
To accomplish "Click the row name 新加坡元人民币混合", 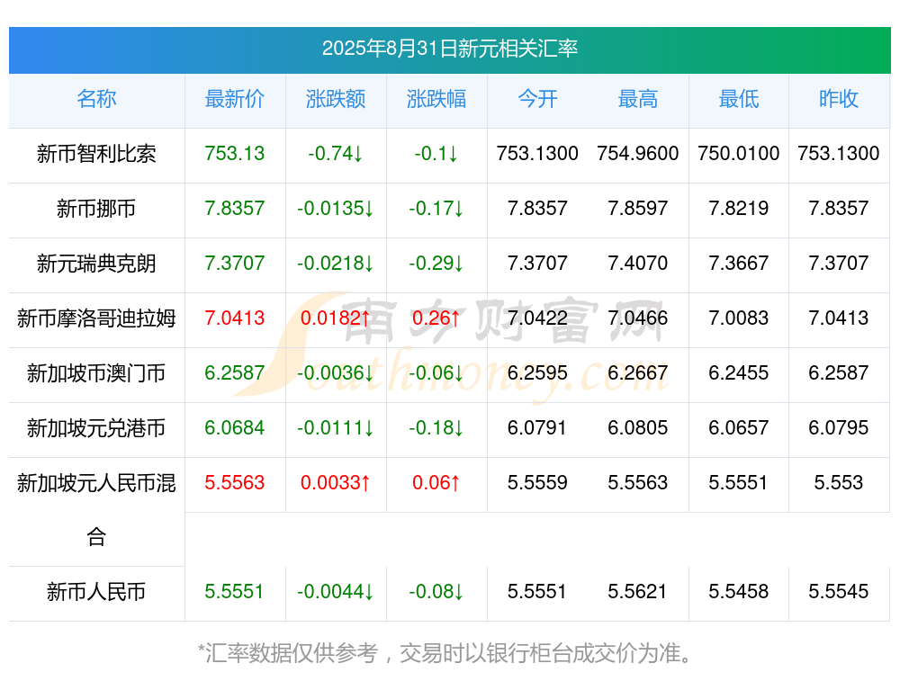I will (x=96, y=509).
